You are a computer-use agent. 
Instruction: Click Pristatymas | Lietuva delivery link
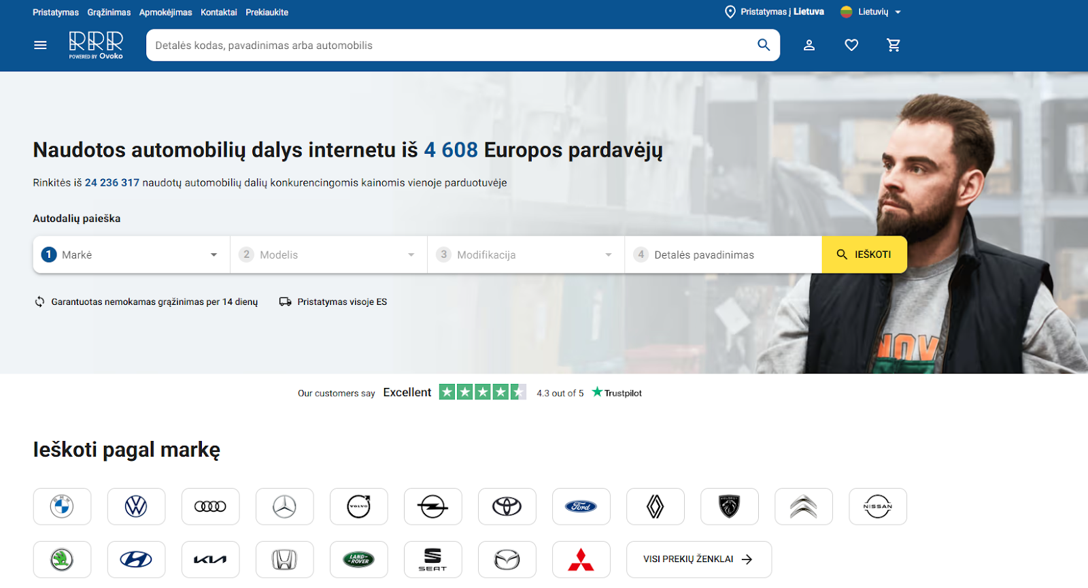point(782,12)
